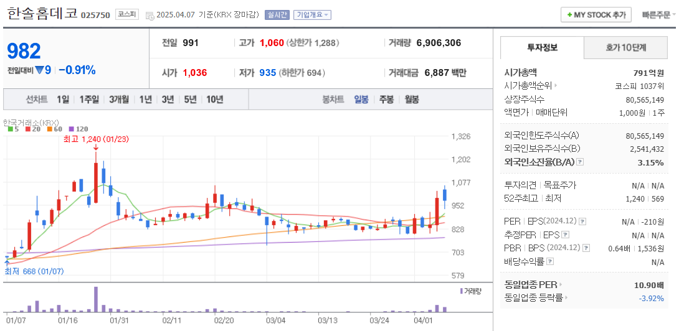The image size is (679, 331).
Task: Click the 실시간 badge
Action: point(277,14)
